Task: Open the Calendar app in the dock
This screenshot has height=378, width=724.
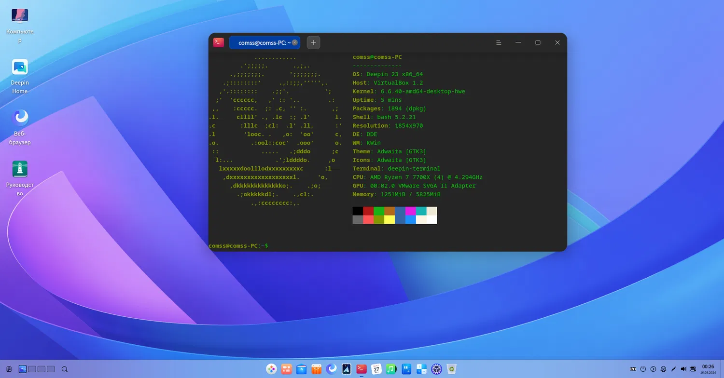Action: coord(376,369)
